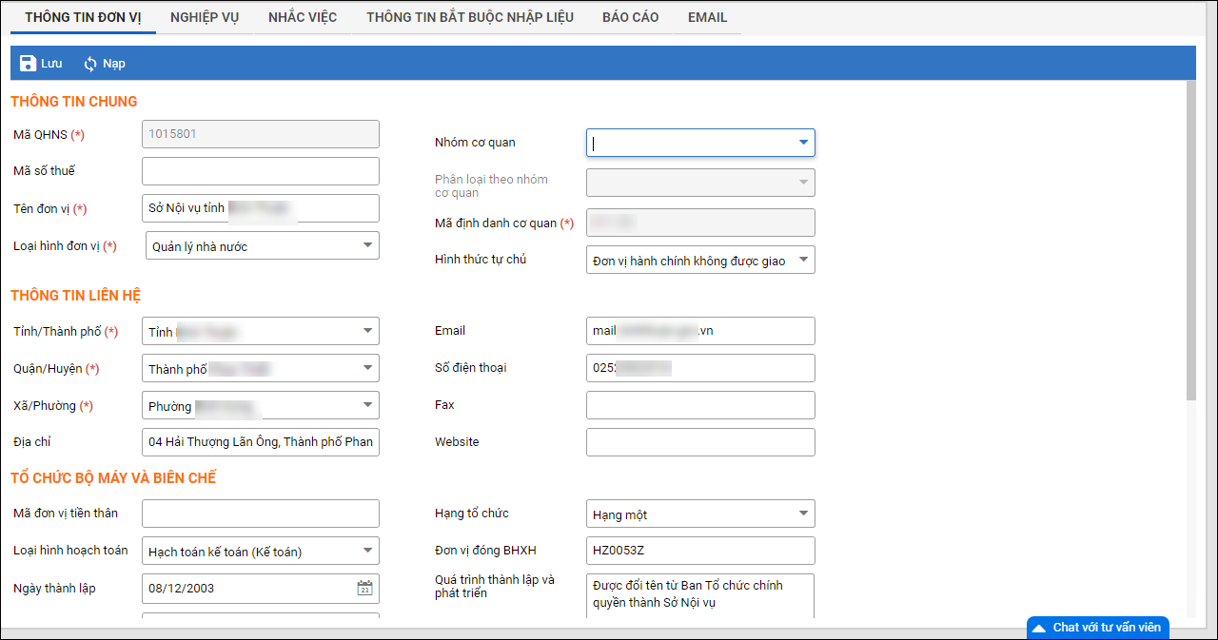Open the Báo cáo tab

coord(630,17)
